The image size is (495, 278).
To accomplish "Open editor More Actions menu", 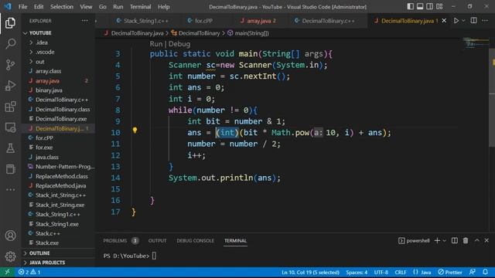I will coord(485,21).
